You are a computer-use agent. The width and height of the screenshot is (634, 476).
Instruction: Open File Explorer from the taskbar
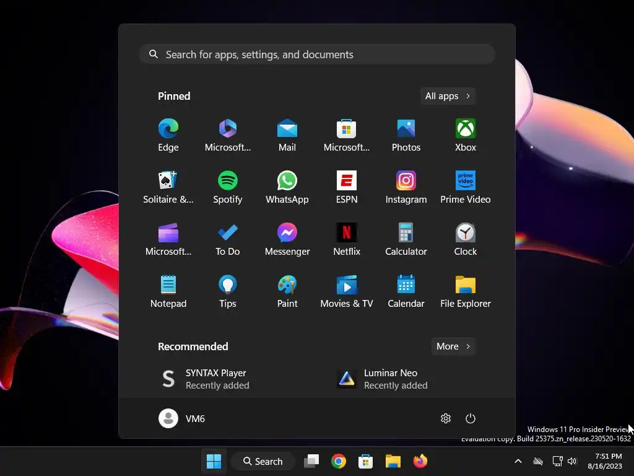pos(393,461)
